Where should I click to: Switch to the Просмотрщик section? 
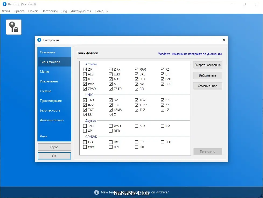click(54, 101)
